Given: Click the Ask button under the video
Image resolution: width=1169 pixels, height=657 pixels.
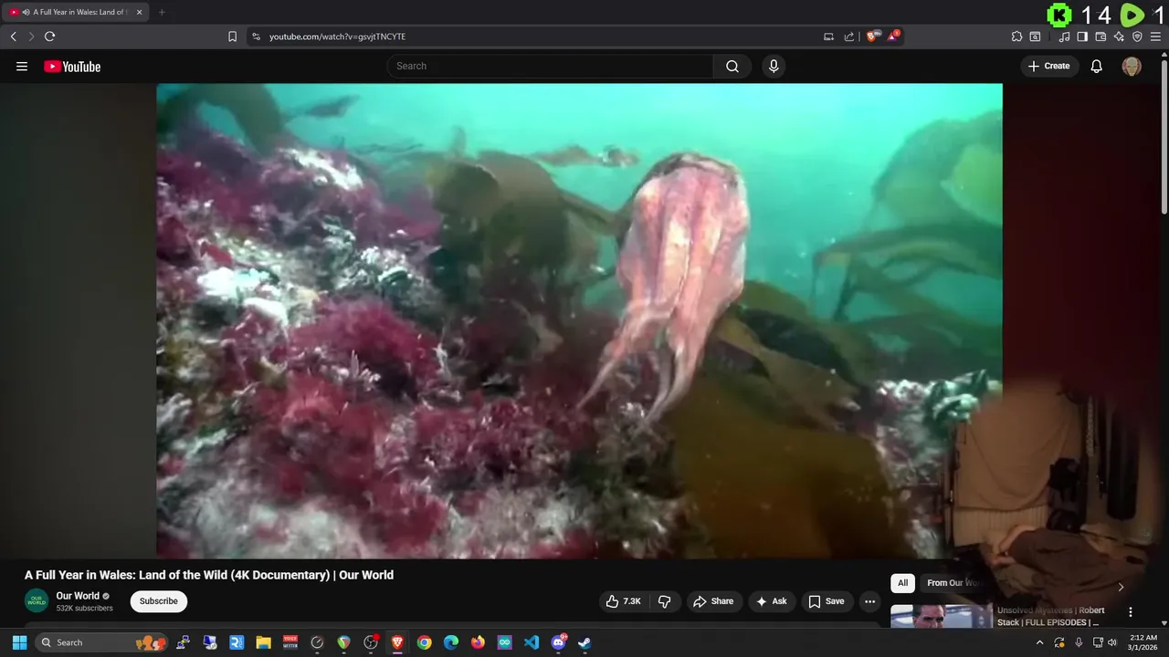Looking at the screenshot, I should coord(772,601).
